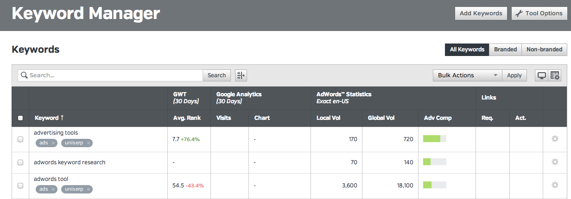Click the monitor display view icon
571x199 pixels.
541,75
